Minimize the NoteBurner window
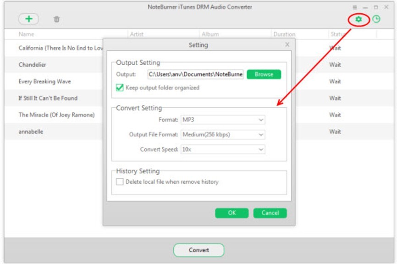Screen dimensions: 397x264 pyautogui.click(x=365, y=8)
